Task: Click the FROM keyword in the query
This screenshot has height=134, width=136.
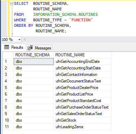Action: pos(19,14)
